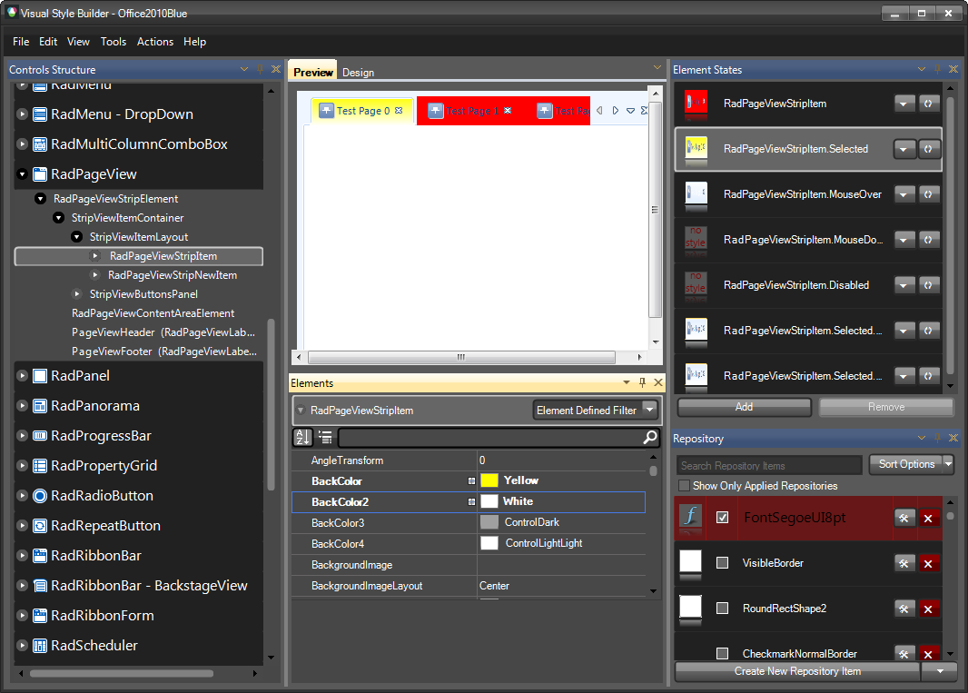Open RadPageViewStripItem.Selected state dropdown
This screenshot has height=693, width=968.
[x=904, y=149]
